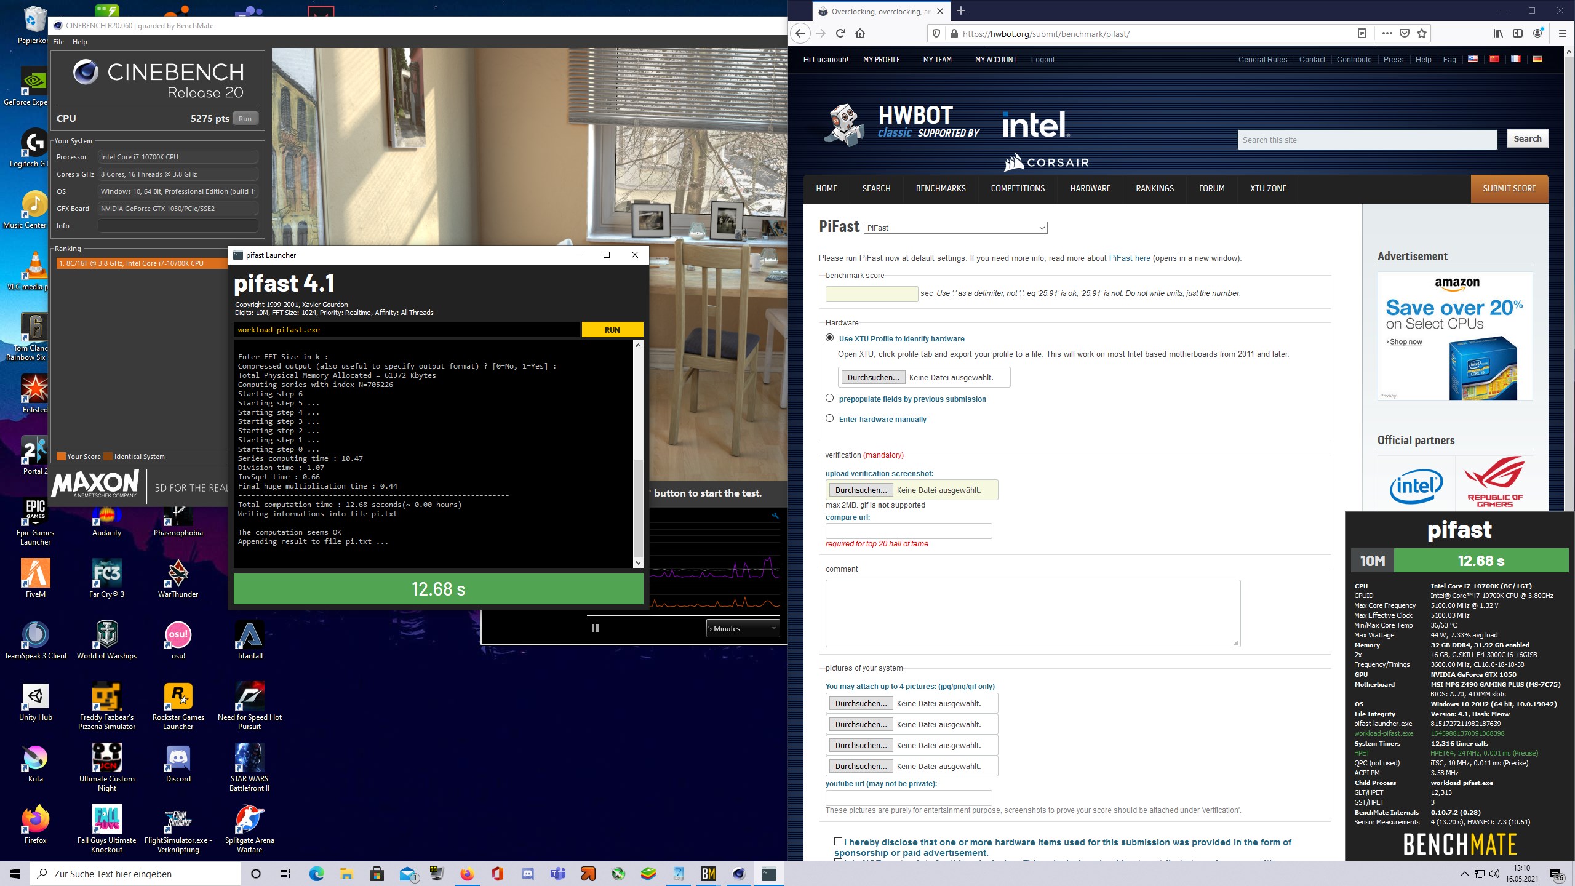Screen dimensions: 1575x886
Task: Select 'prepopulate fields by previous submission' radio
Action: [830, 398]
